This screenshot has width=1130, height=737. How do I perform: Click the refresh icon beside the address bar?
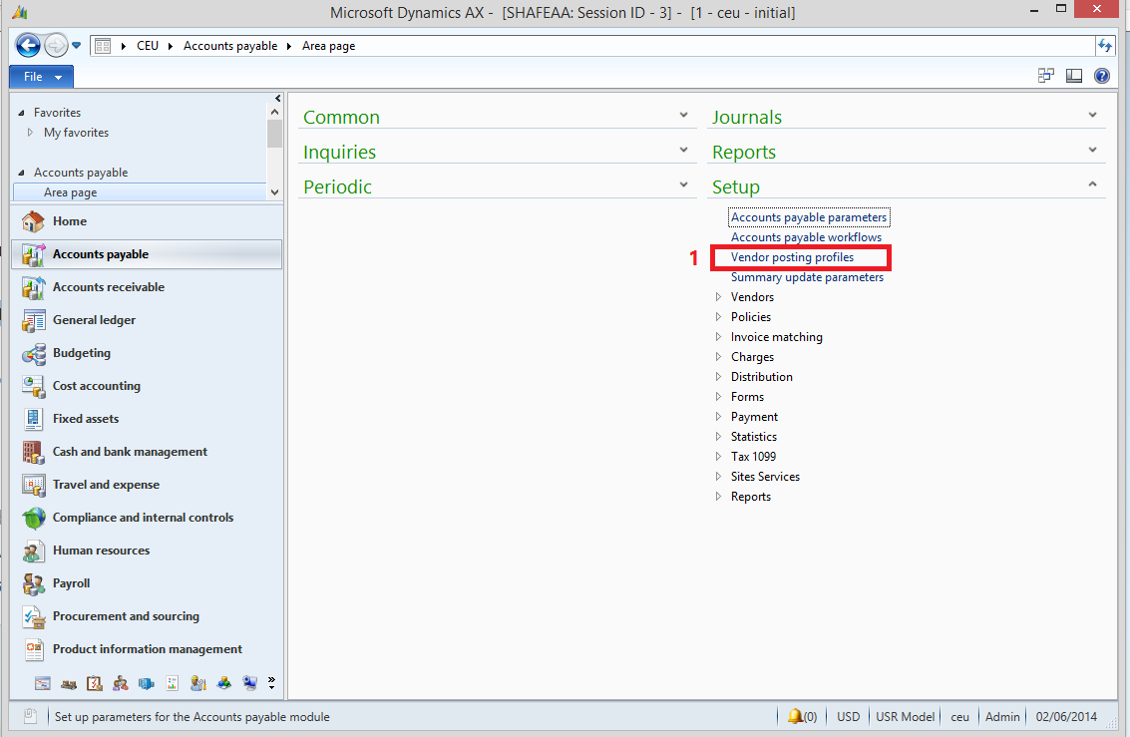pos(1105,45)
